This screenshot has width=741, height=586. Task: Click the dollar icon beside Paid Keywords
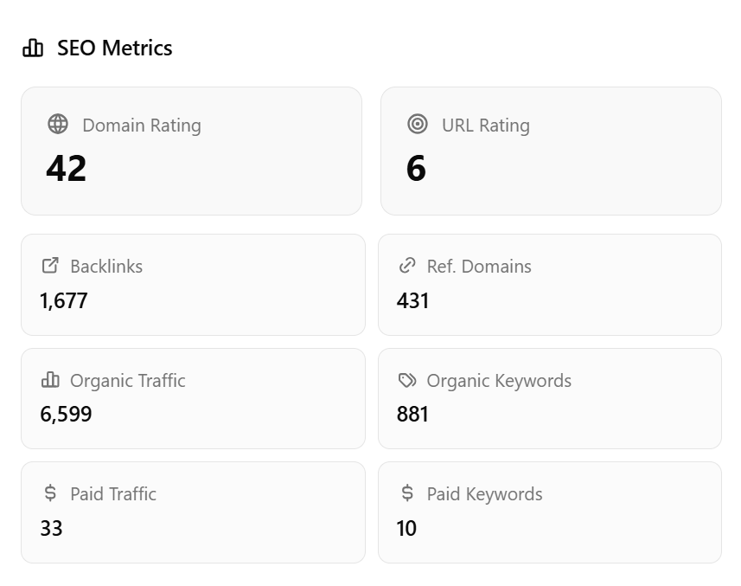[x=406, y=493]
